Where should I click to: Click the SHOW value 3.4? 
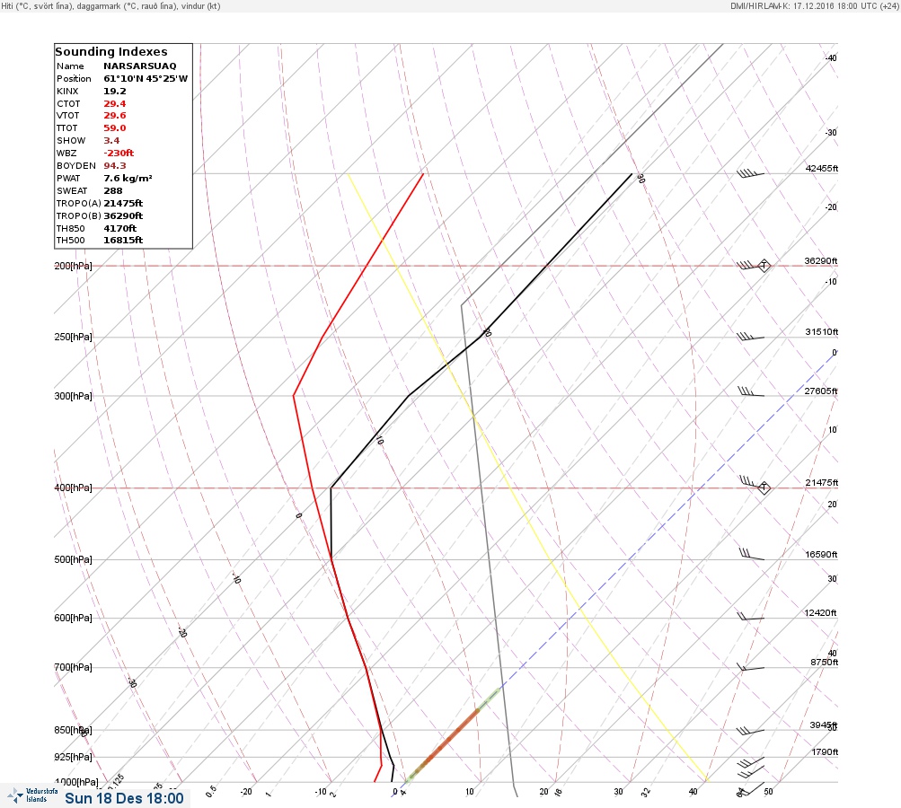pos(111,141)
